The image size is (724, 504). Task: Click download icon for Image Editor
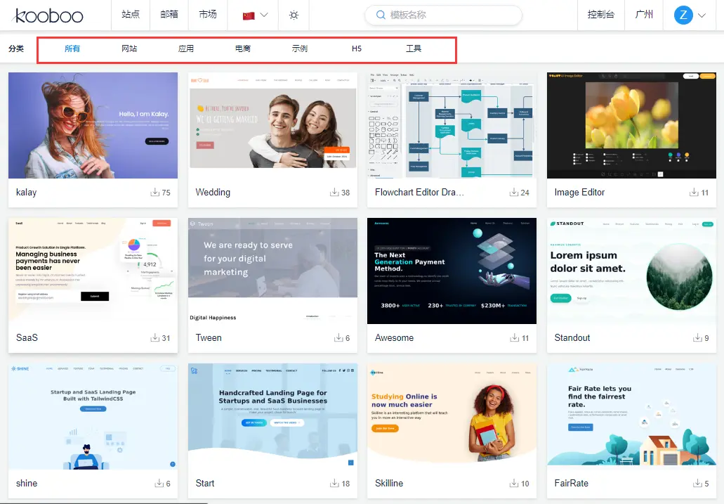coord(695,192)
